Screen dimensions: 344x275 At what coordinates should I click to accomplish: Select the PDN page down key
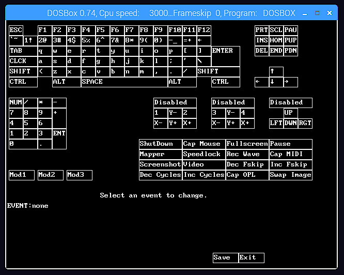click(x=291, y=51)
